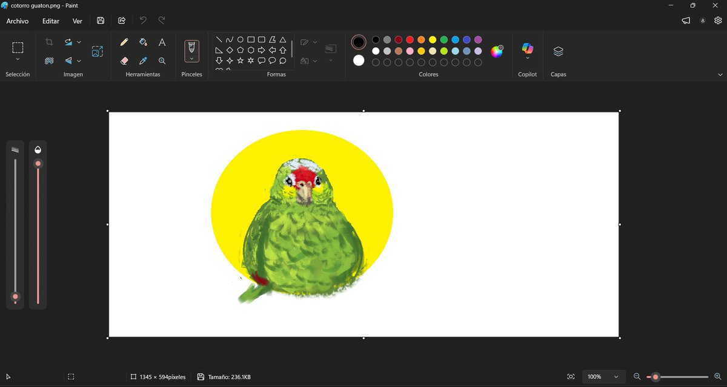Select the Color picker eyedropper tool
Screen dimensions: 727x387
tap(143, 60)
